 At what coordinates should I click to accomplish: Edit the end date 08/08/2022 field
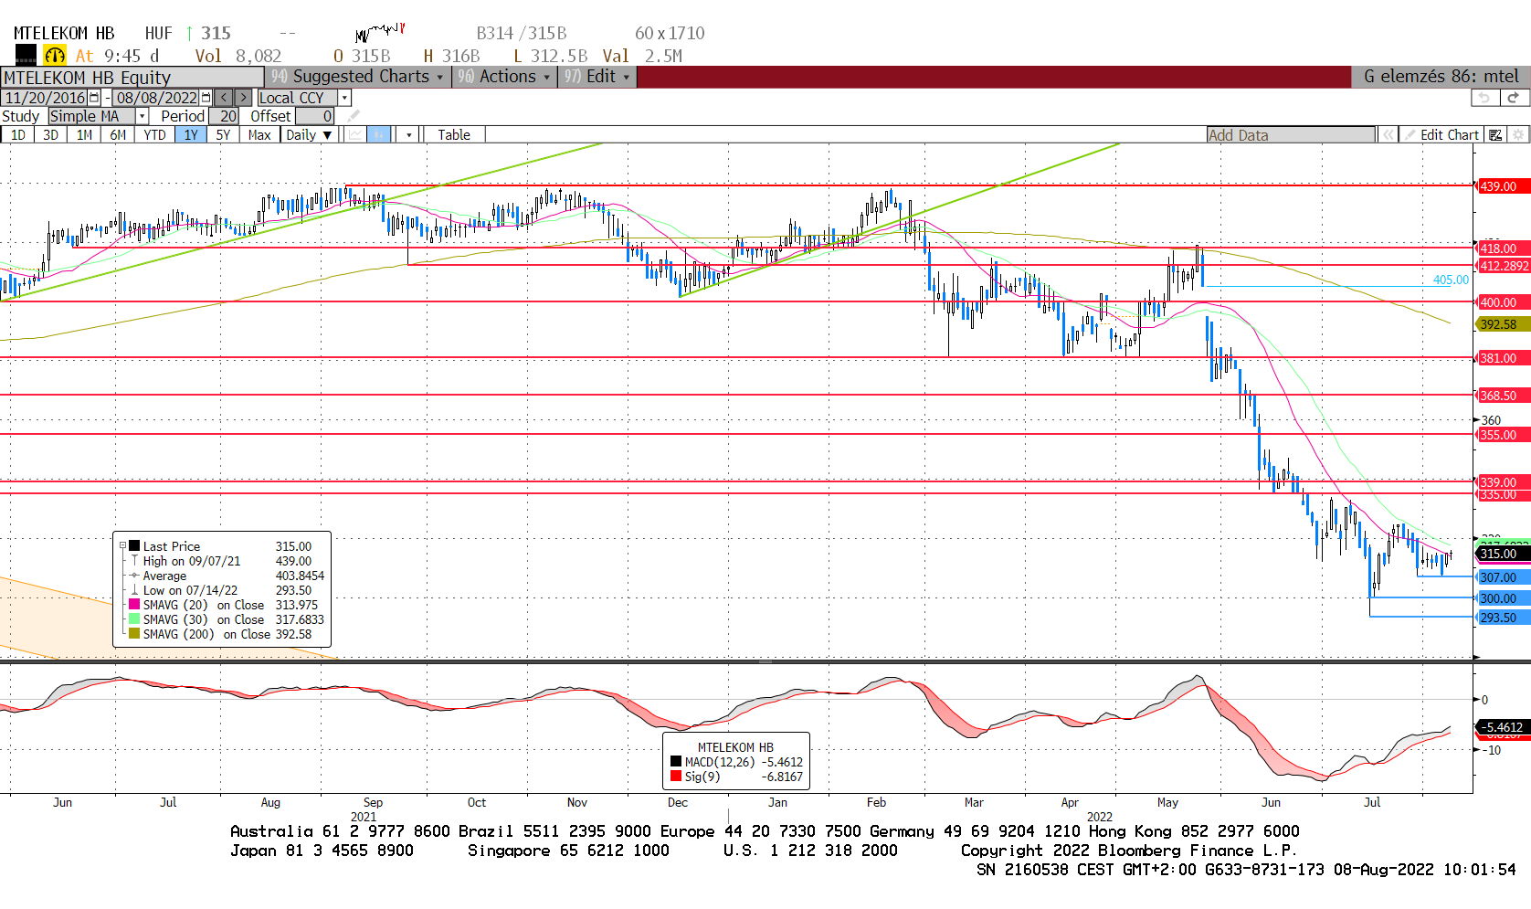[x=156, y=98]
